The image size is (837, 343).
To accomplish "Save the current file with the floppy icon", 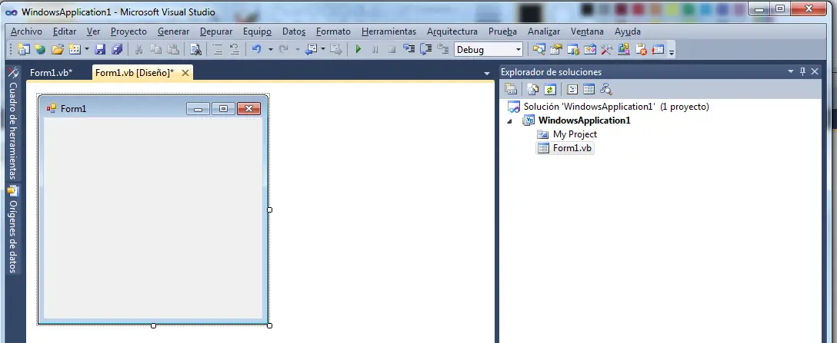I will (x=100, y=50).
